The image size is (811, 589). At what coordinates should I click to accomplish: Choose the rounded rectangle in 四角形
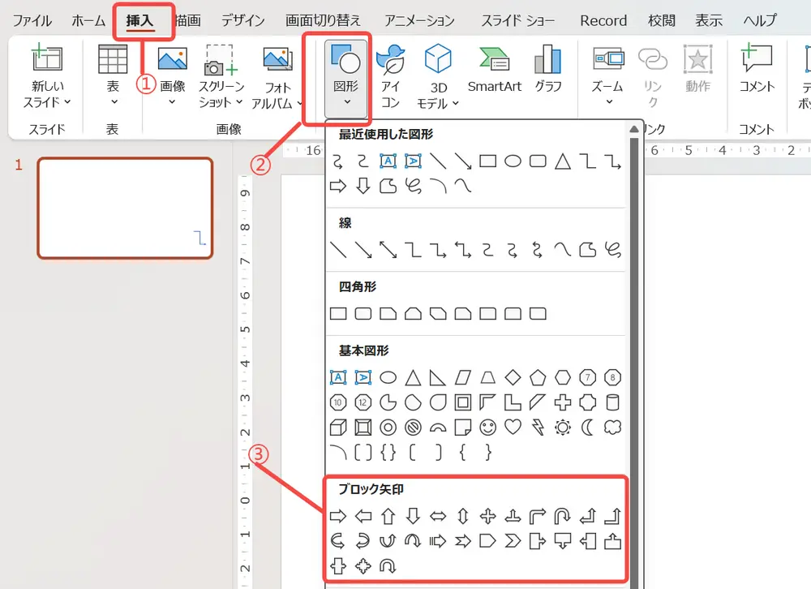point(363,314)
